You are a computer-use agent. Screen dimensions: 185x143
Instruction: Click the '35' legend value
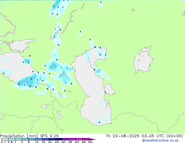tap(70, 142)
